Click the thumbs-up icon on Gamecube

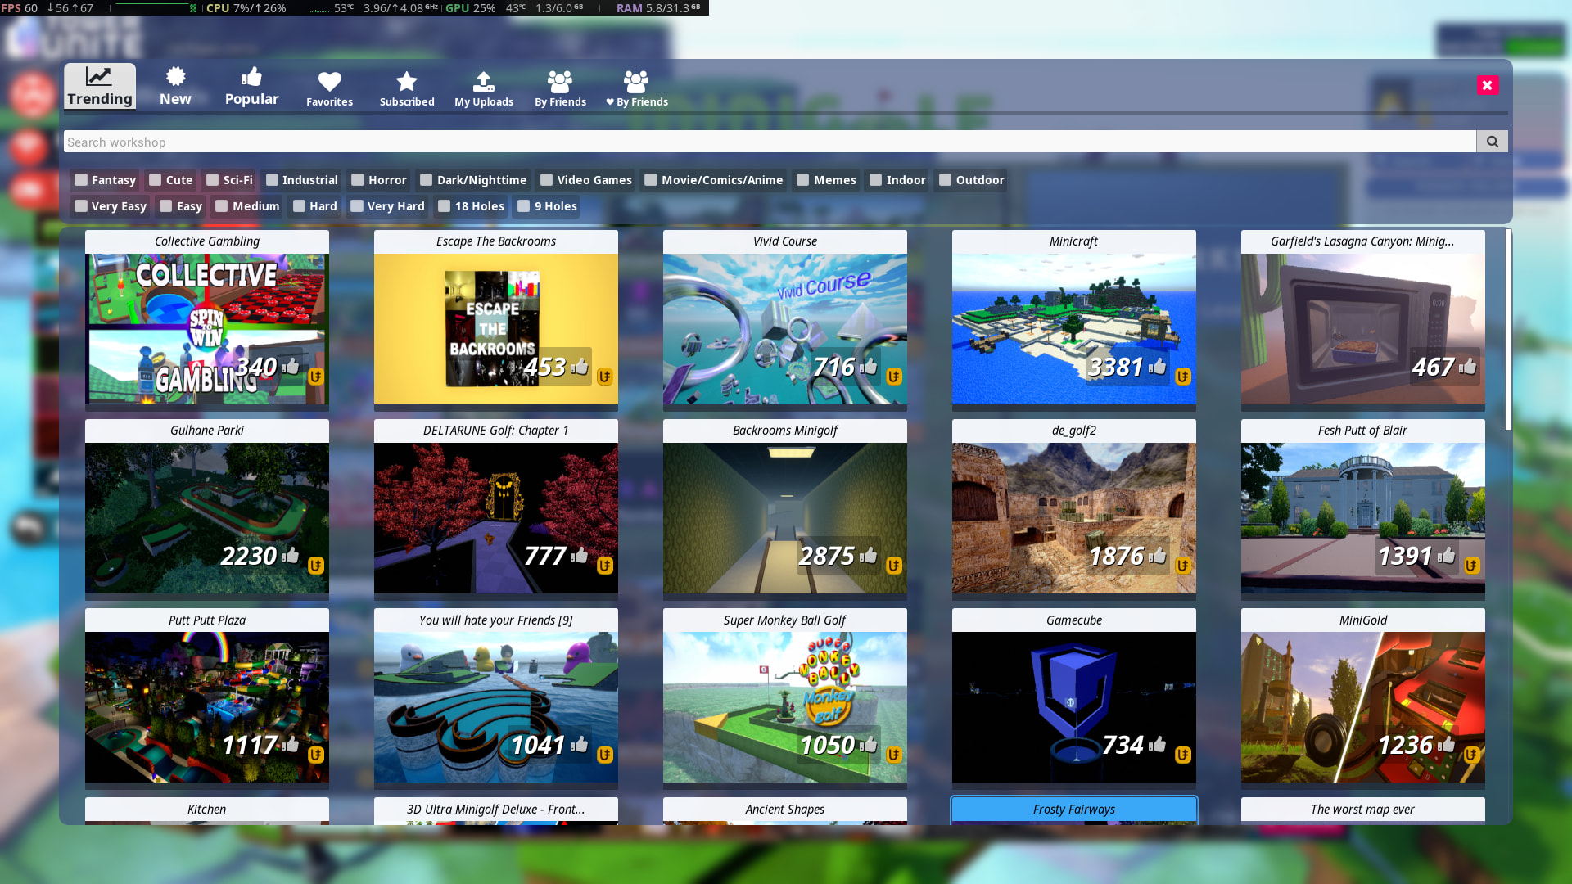(x=1158, y=744)
